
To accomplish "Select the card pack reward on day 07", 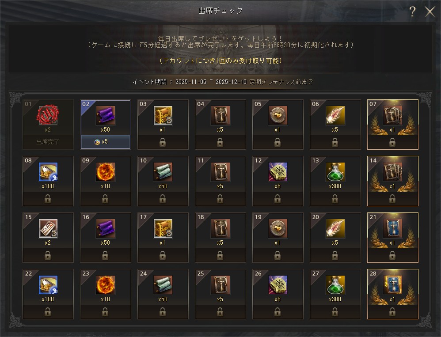I will 393,115.
